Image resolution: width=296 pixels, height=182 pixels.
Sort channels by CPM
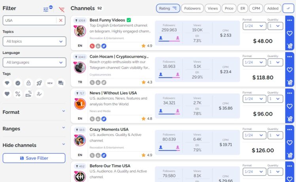pos(256,8)
